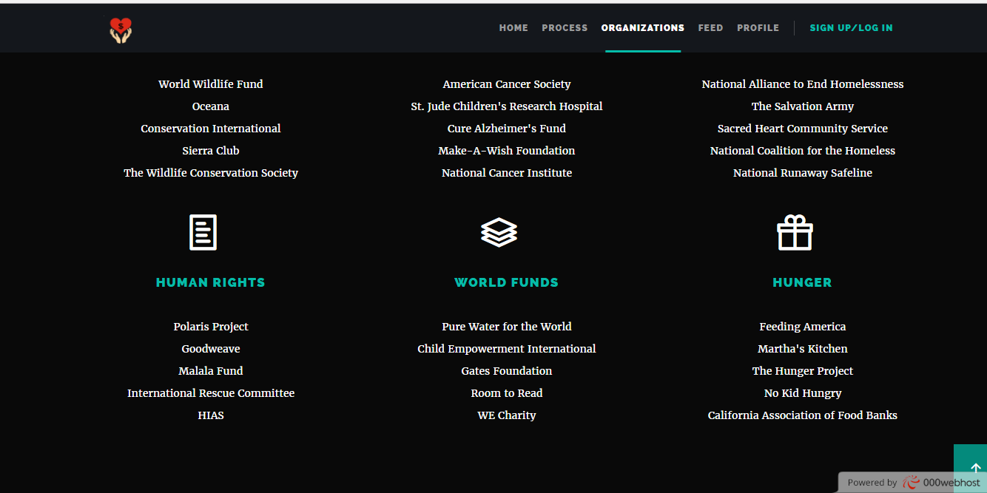Go to the Process page
987x493 pixels.
565,28
